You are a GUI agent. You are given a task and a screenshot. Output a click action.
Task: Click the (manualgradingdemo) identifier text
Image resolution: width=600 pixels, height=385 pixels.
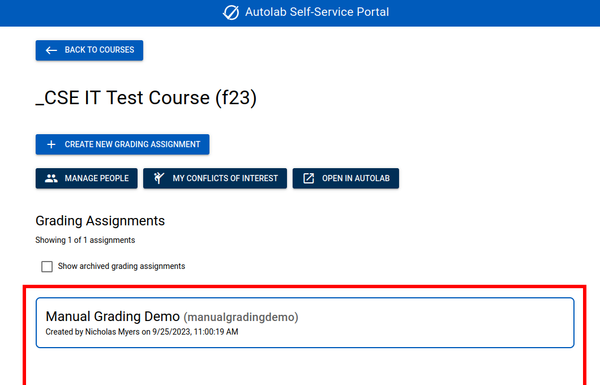point(241,317)
